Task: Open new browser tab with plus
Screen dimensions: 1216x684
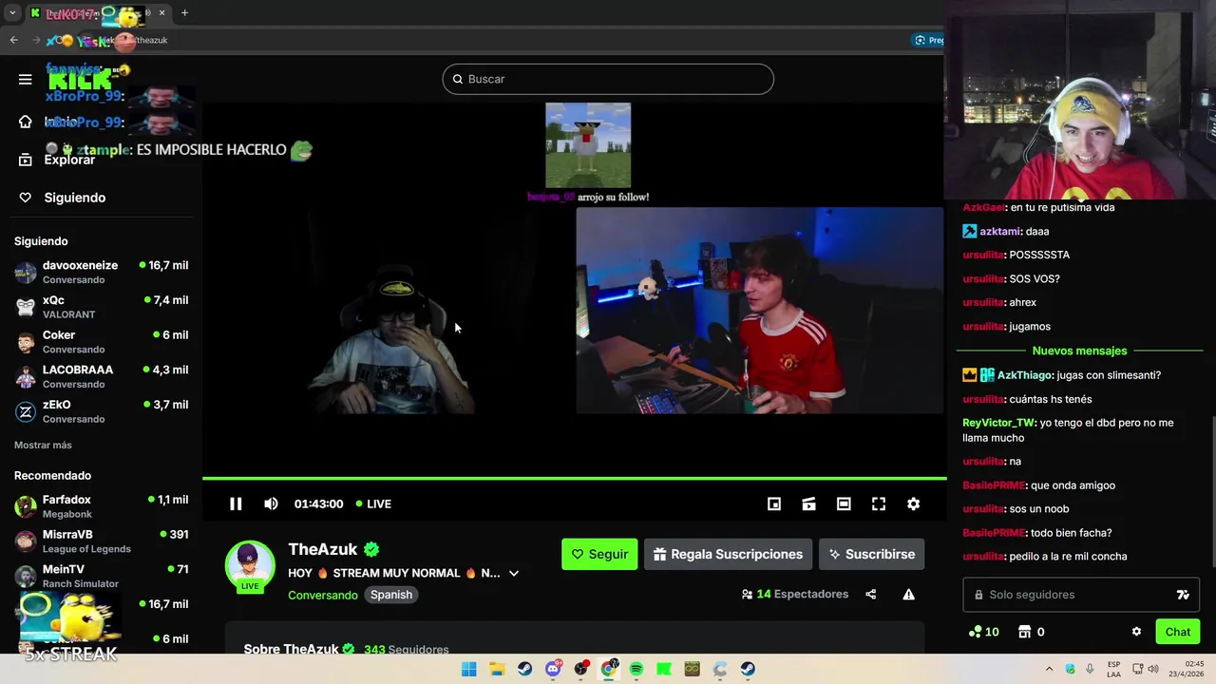Action: coord(184,13)
